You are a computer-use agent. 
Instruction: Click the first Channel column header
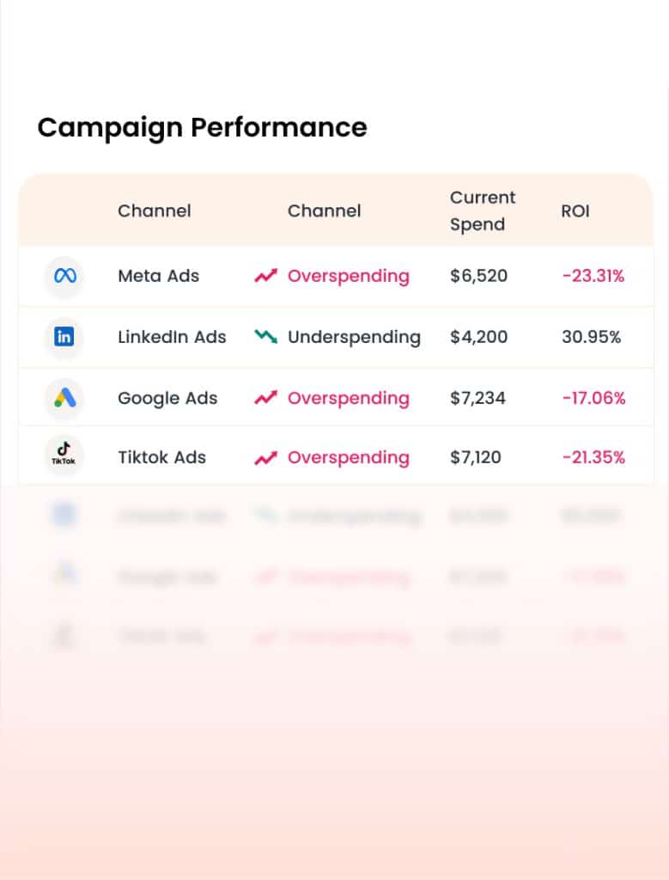tap(154, 211)
